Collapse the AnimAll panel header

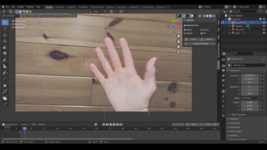(x=190, y=20)
